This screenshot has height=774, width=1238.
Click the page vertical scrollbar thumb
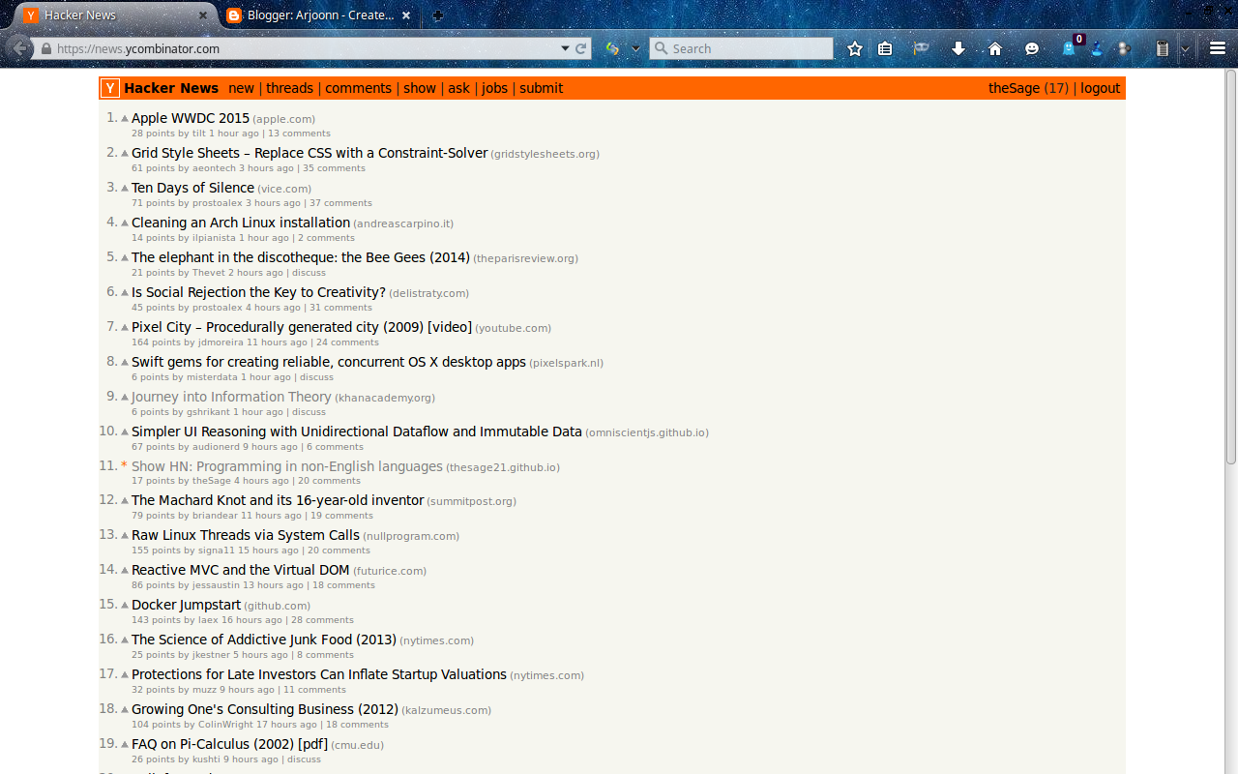point(1230,266)
